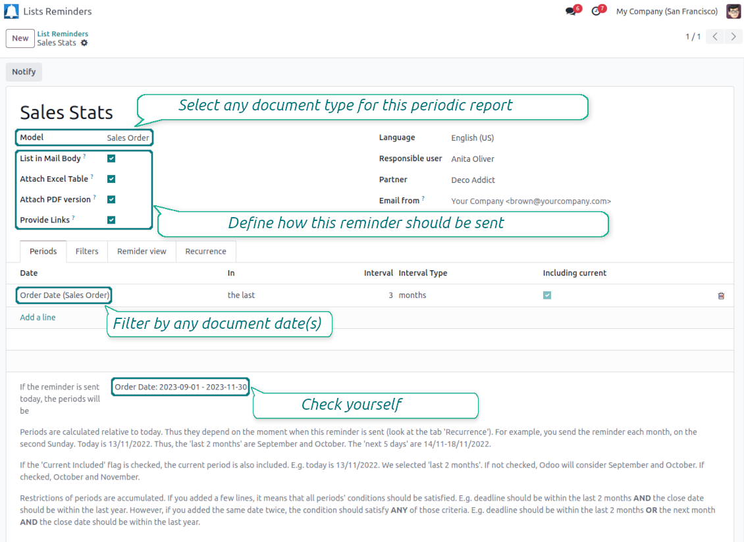The image size is (744, 542).
Task: Toggle the Provide Links checkbox
Action: 111,220
